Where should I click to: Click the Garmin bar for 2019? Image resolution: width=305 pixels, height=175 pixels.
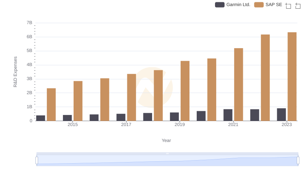point(174,117)
